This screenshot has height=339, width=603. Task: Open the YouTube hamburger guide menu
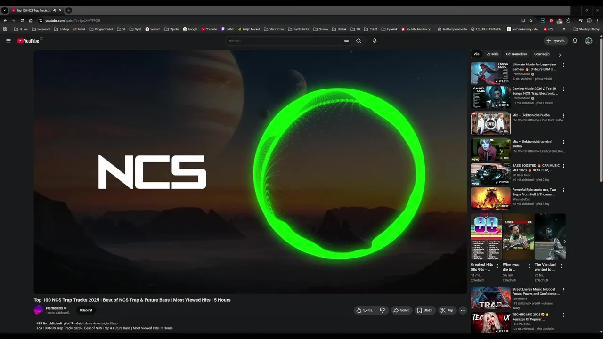(8, 41)
